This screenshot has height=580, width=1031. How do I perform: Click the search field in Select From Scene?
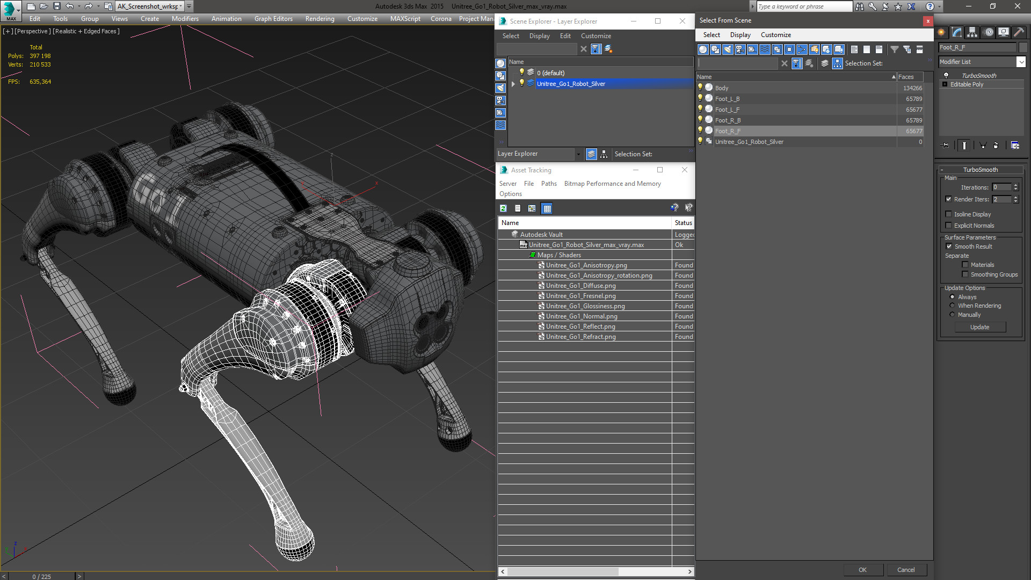click(737, 63)
